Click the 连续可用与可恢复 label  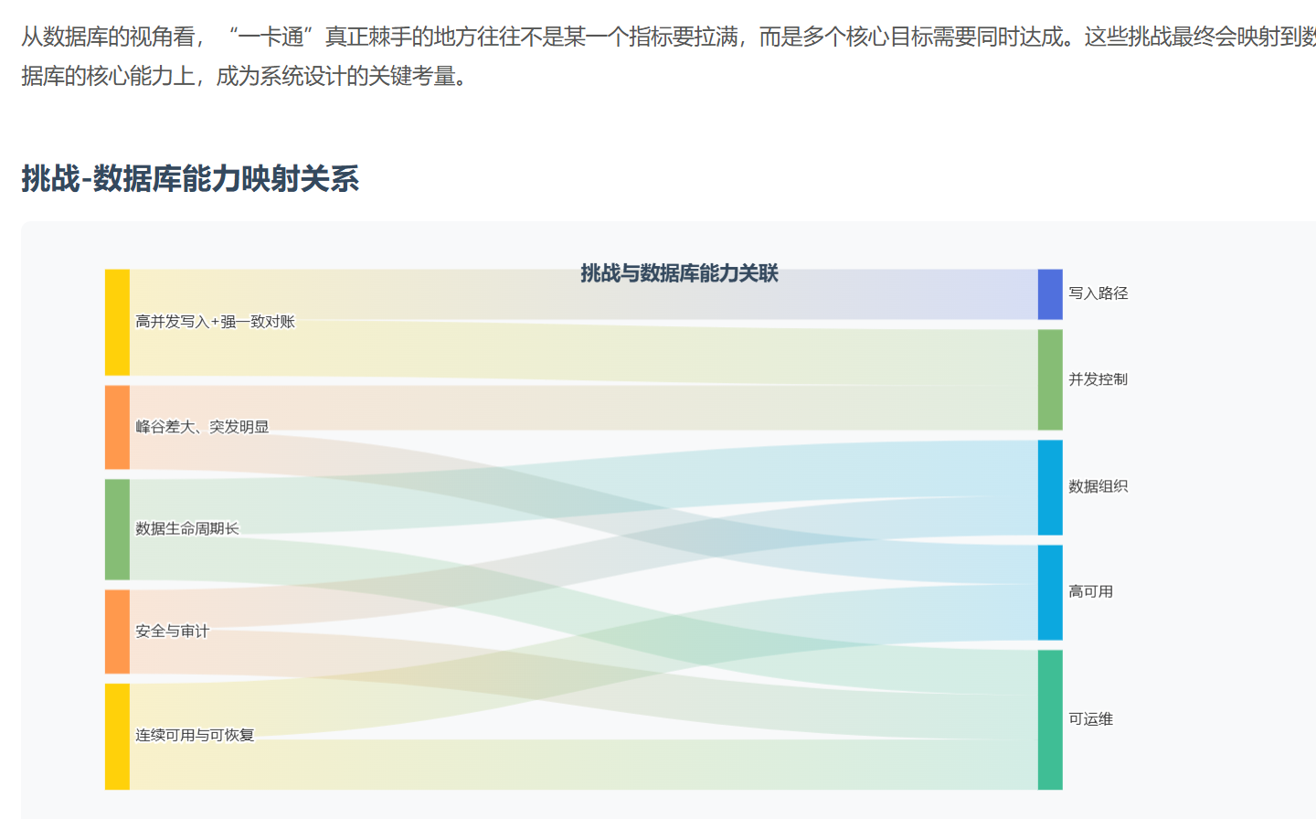coord(195,735)
